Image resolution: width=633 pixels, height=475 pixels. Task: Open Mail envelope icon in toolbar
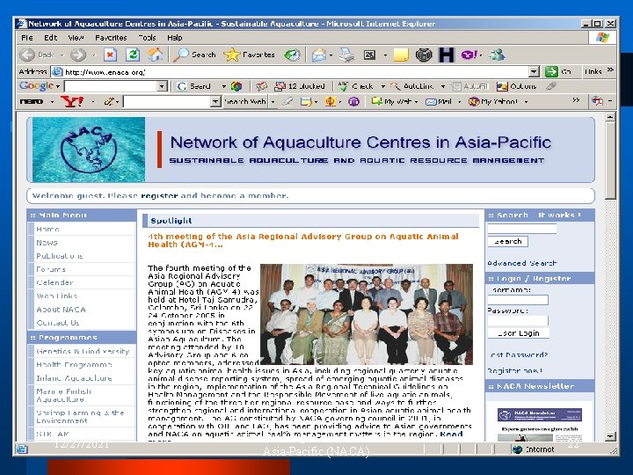pos(318,55)
